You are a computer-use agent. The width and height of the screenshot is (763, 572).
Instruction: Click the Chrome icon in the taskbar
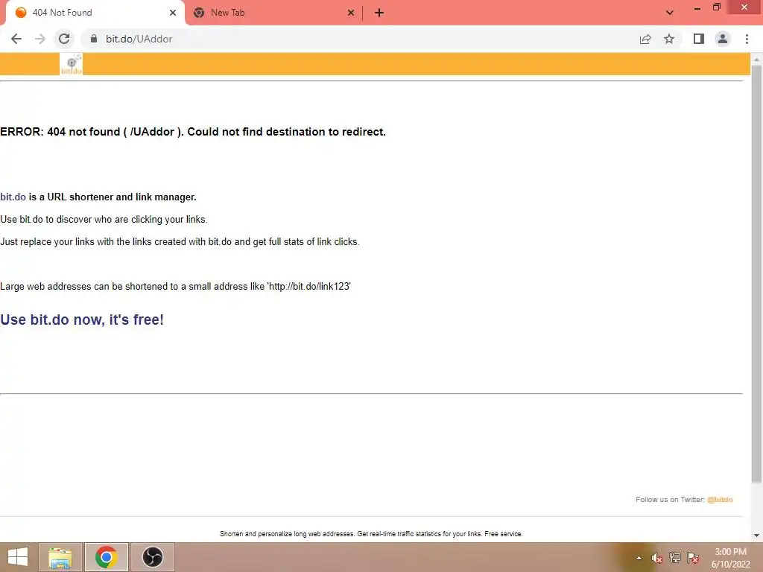tap(106, 557)
